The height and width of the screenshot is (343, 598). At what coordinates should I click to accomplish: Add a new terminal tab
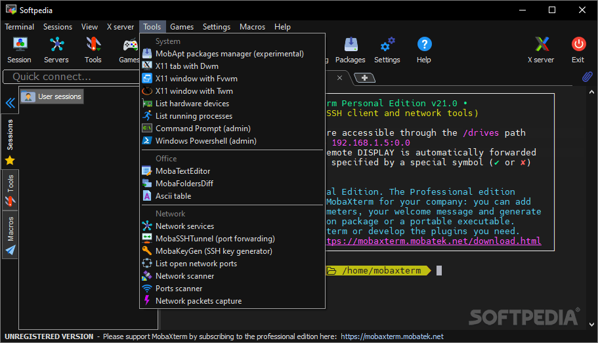coord(364,78)
